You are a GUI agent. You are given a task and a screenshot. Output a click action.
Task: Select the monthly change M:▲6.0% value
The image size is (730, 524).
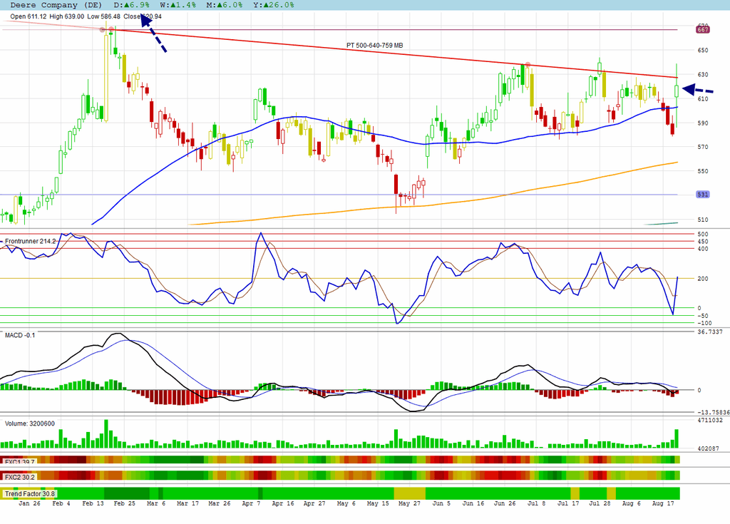(225, 5)
